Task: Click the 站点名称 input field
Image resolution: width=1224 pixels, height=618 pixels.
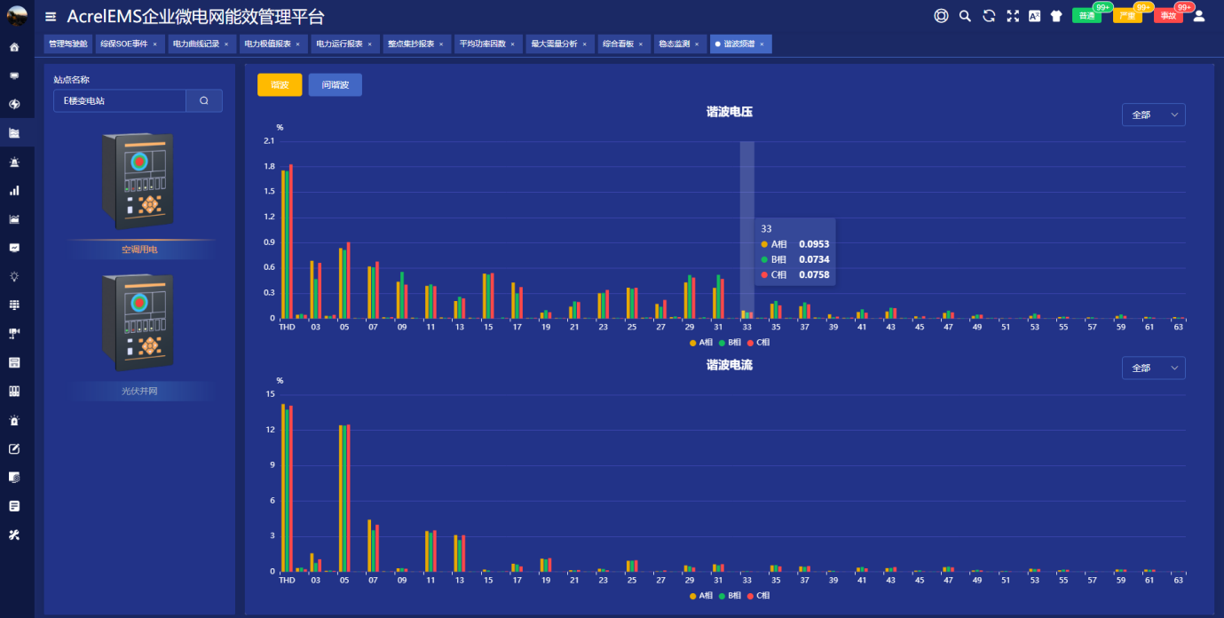Action: click(x=120, y=101)
